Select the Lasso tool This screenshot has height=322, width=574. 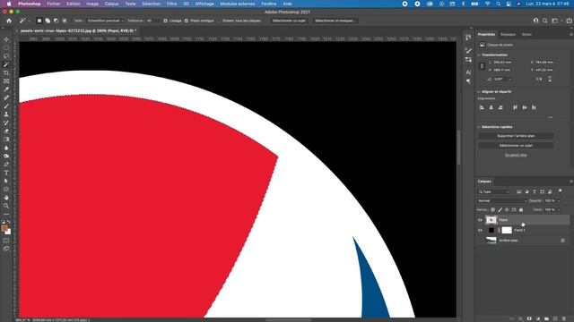pyautogui.click(x=6, y=55)
